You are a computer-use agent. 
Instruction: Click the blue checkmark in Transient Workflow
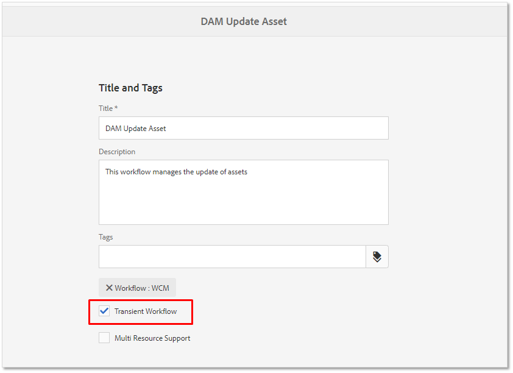pyautogui.click(x=104, y=311)
